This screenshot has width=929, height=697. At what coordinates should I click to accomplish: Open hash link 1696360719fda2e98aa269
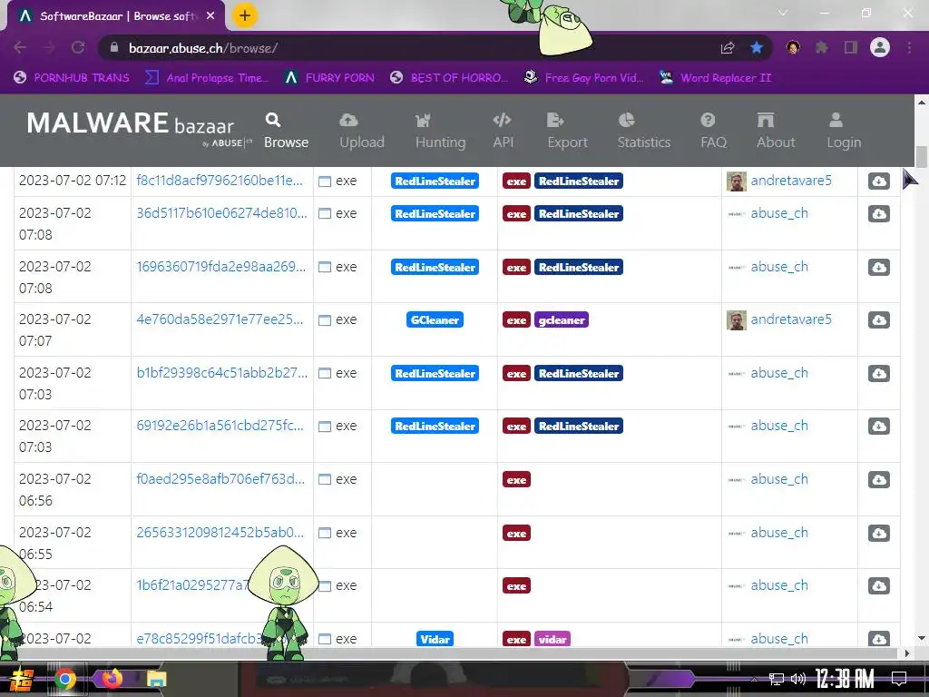click(221, 267)
